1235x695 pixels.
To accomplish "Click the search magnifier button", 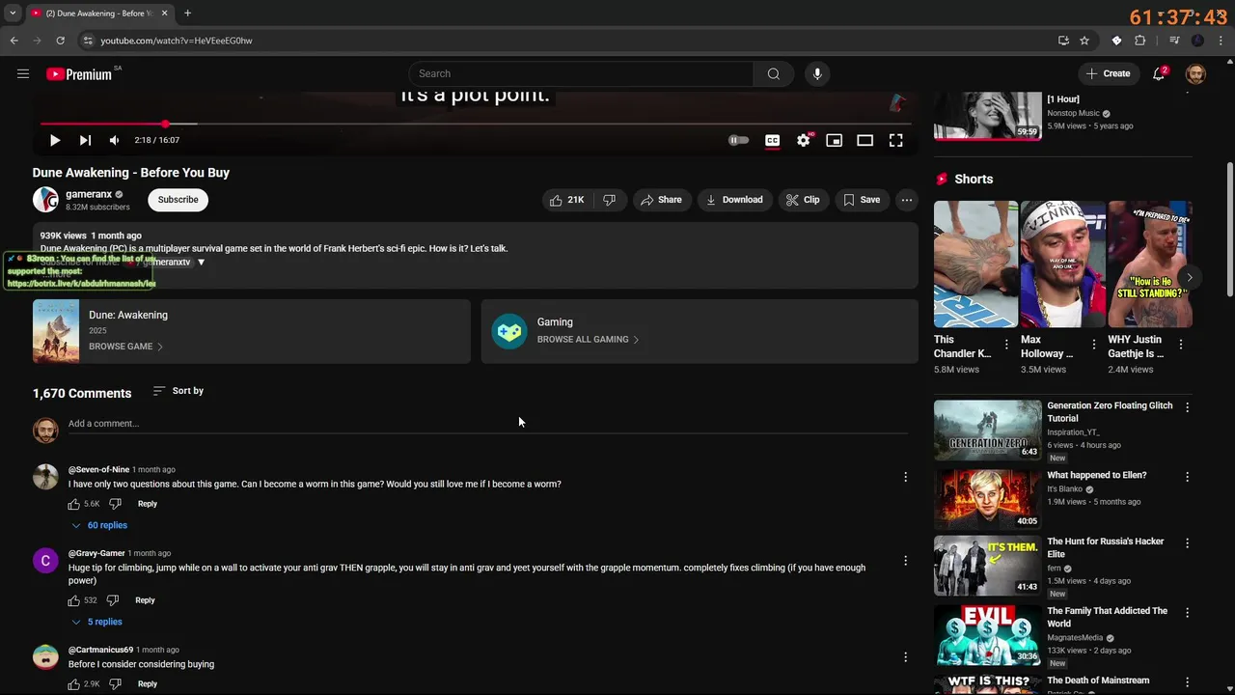I will click(773, 73).
